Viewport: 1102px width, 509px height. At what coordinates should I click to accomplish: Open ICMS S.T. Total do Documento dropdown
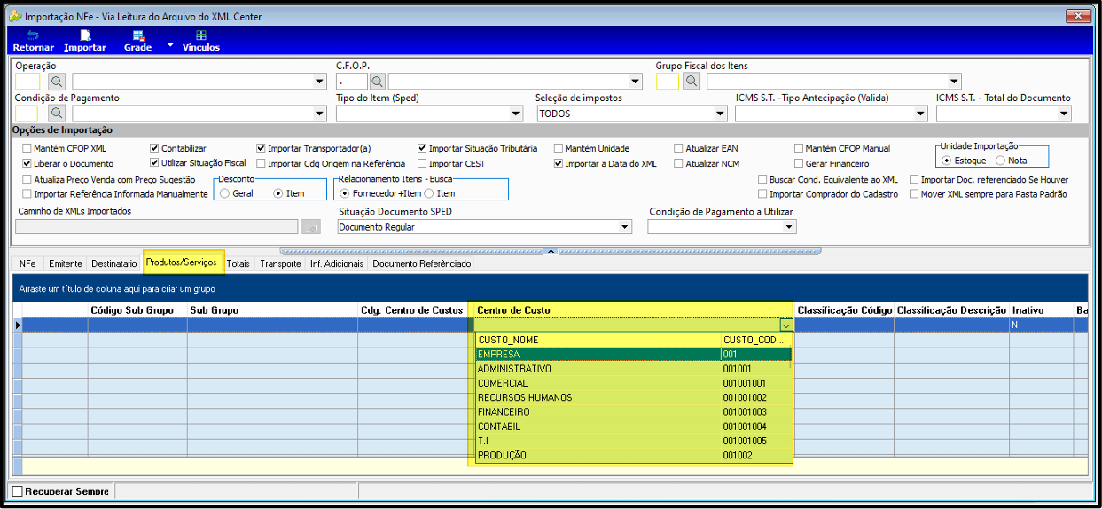pos(1065,114)
